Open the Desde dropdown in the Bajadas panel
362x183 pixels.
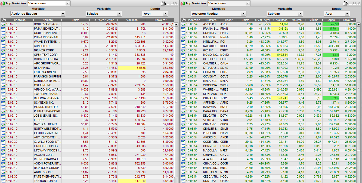click(155, 14)
